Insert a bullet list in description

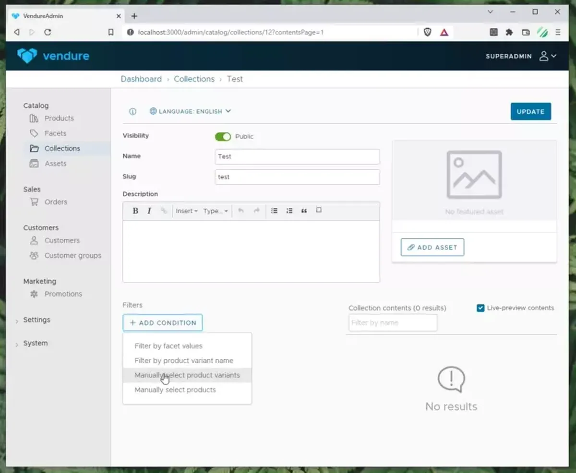click(274, 211)
